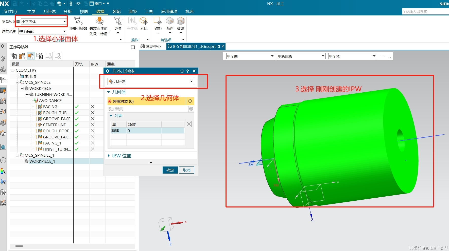Screen dimensions: 449x251
Task: Switch navigator to Machine Tool view icon
Action: 22,56
